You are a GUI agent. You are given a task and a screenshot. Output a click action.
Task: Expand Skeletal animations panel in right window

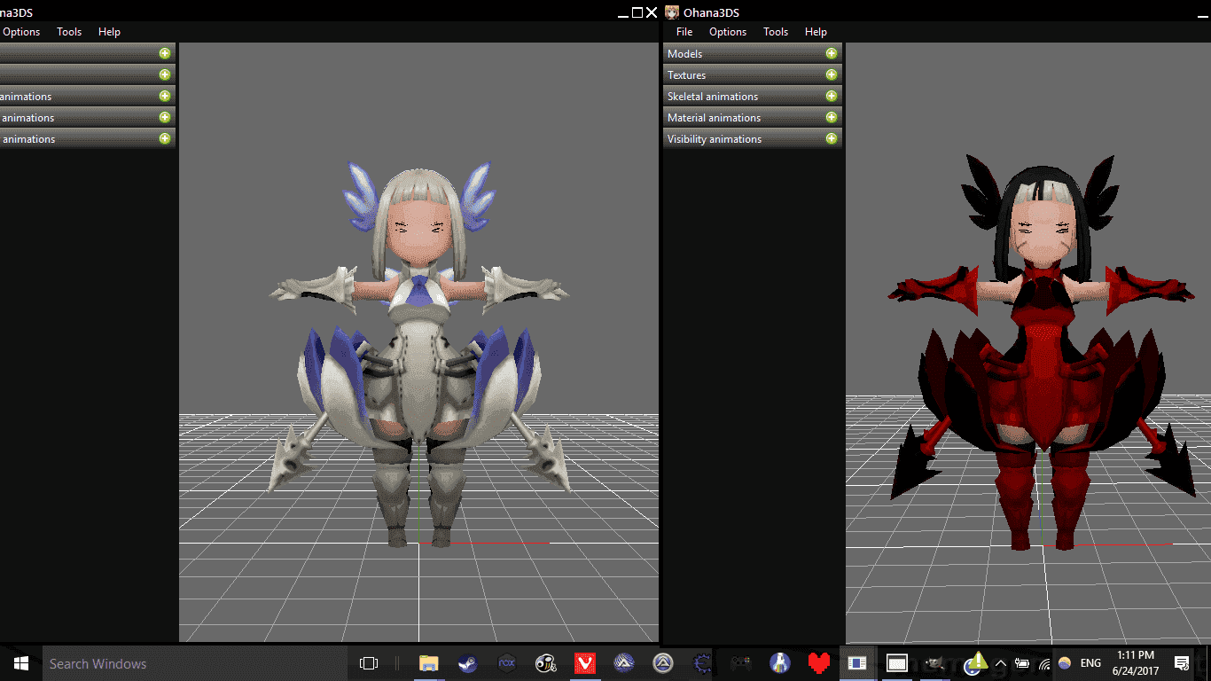(832, 96)
